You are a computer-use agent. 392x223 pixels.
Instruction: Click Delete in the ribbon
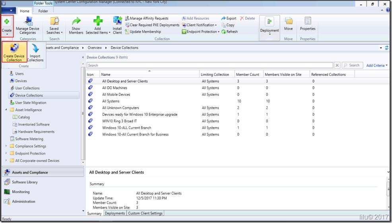[x=248, y=18]
